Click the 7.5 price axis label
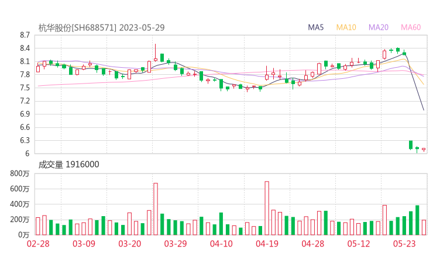 click(25, 88)
